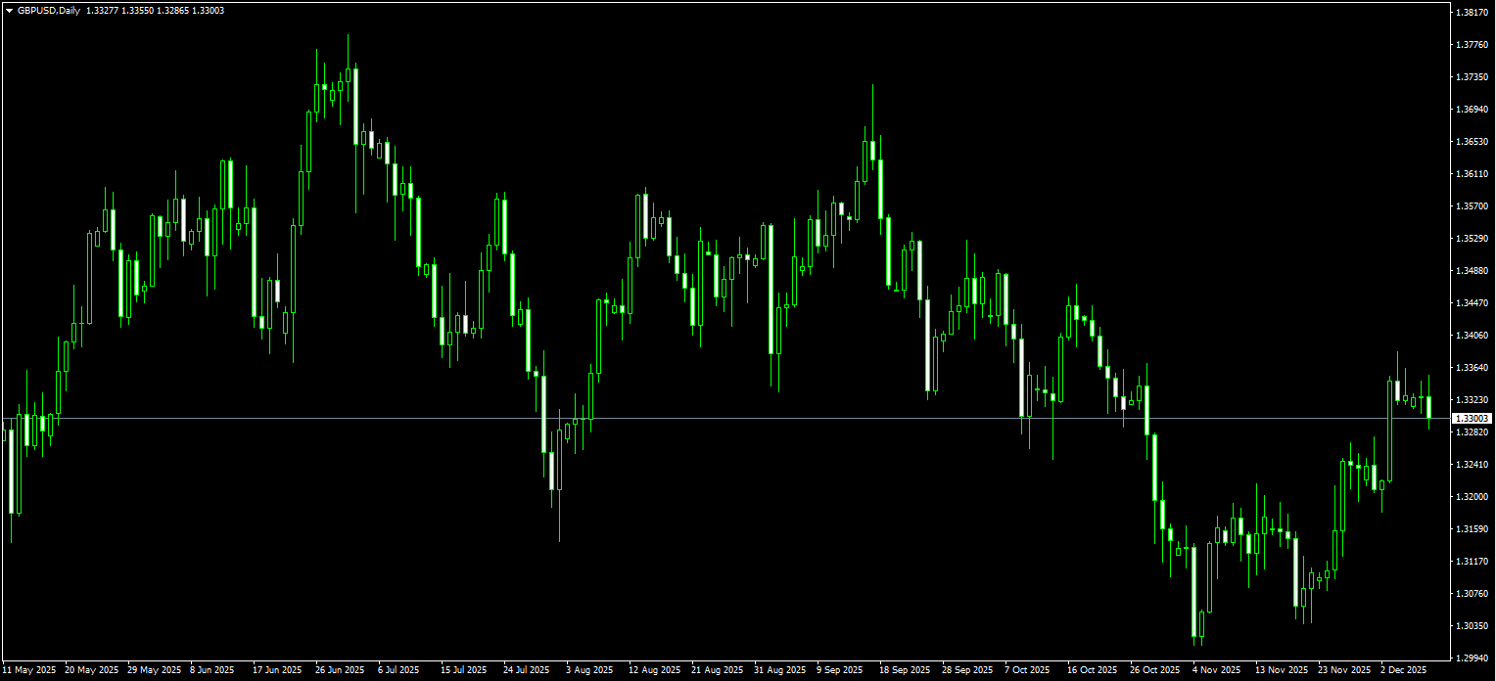Click the 4 Nov 2025 date label
1496x681 pixels.
[x=1215, y=670]
